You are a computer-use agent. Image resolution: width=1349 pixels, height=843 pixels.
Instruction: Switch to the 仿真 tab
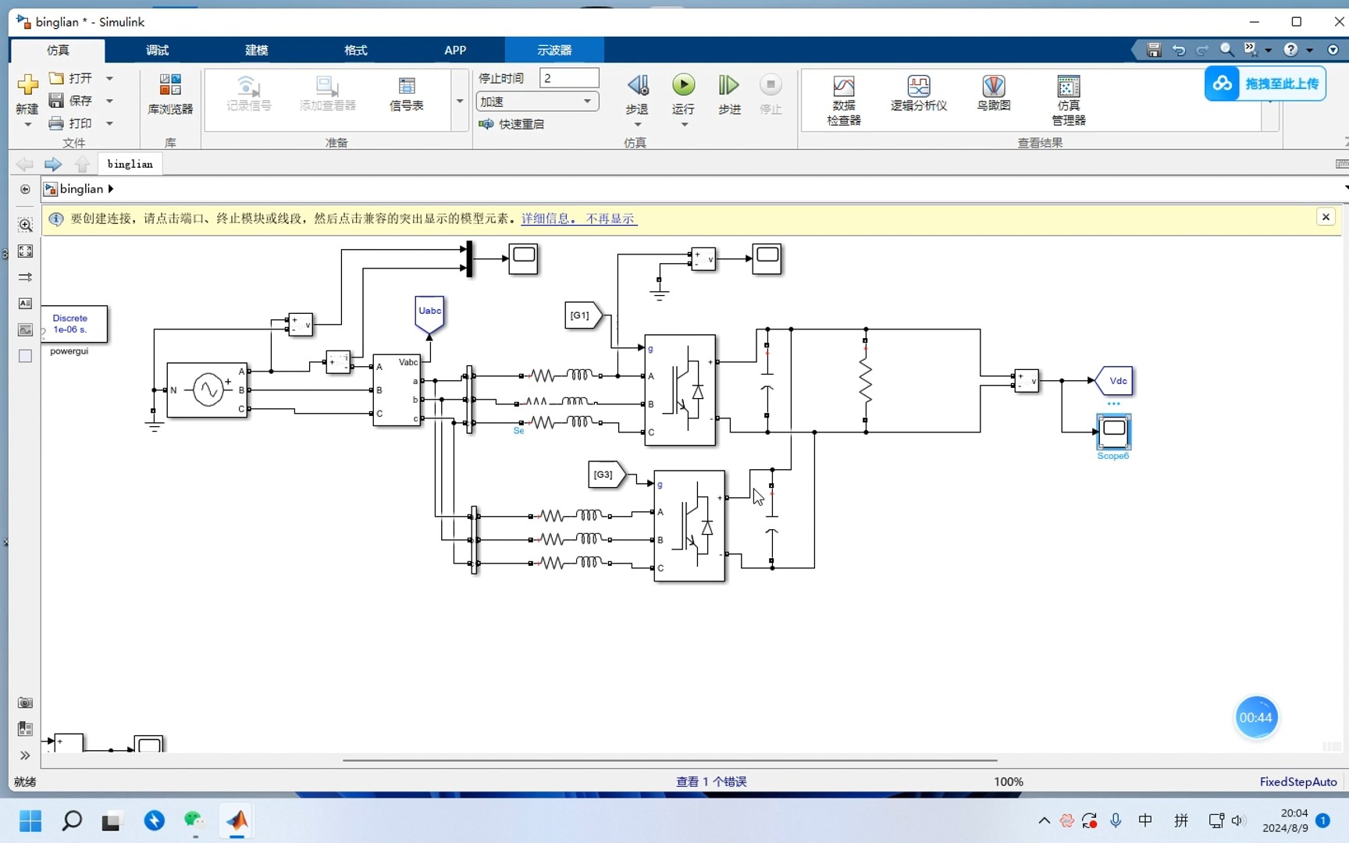58,50
